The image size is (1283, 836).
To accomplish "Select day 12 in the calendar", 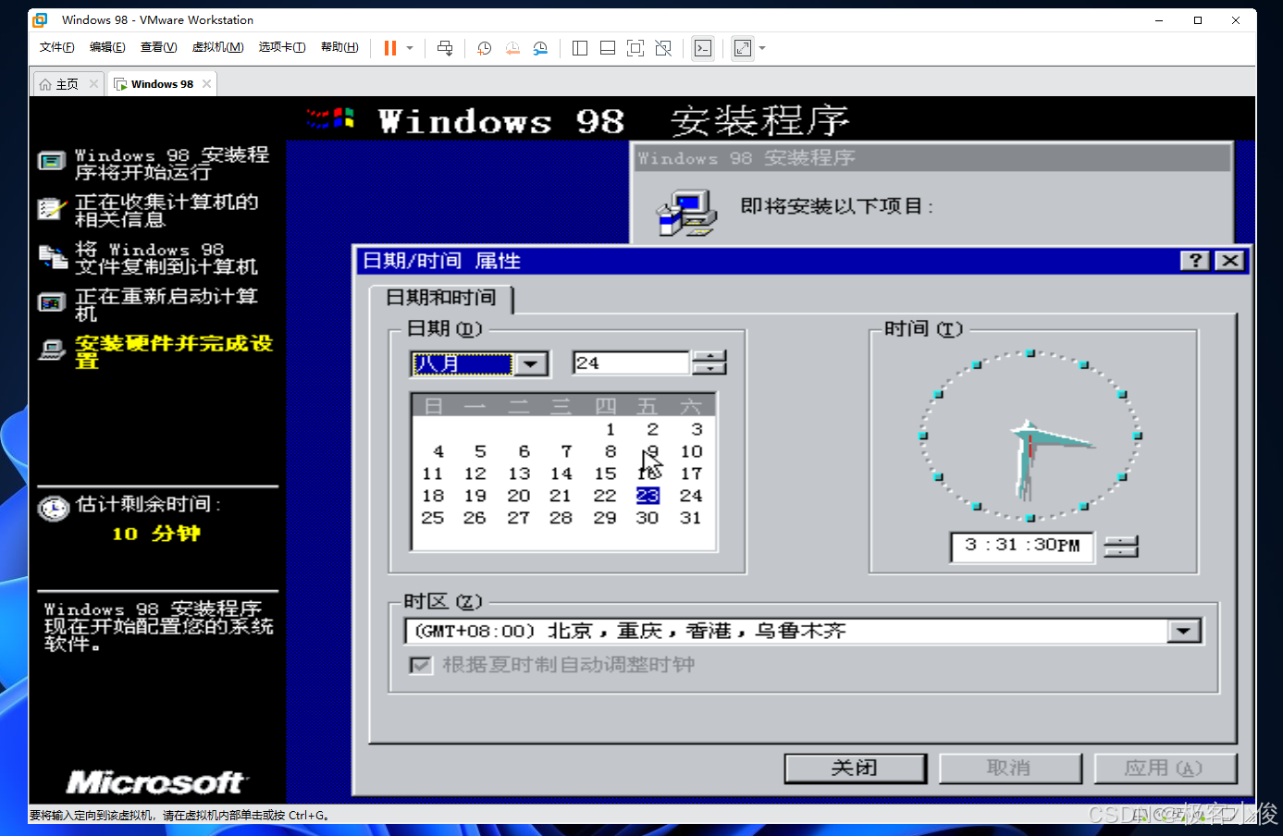I will coord(475,473).
